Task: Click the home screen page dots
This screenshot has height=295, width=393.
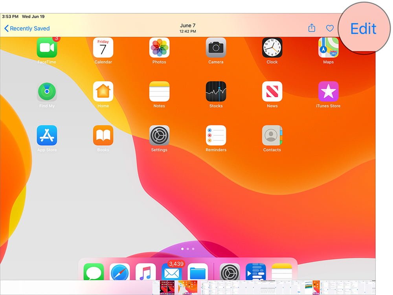Action: (188, 249)
